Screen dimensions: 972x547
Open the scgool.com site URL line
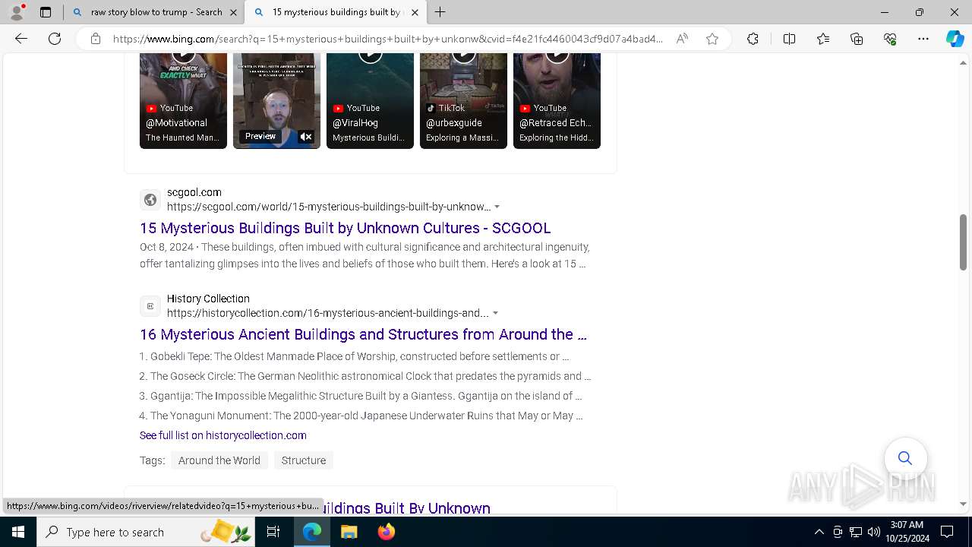point(329,207)
